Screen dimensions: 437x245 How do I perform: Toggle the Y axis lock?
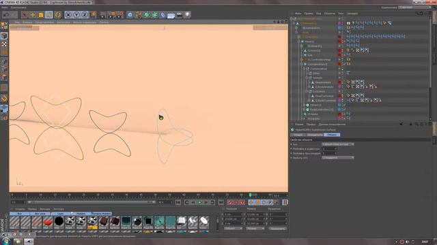coord(76,14)
